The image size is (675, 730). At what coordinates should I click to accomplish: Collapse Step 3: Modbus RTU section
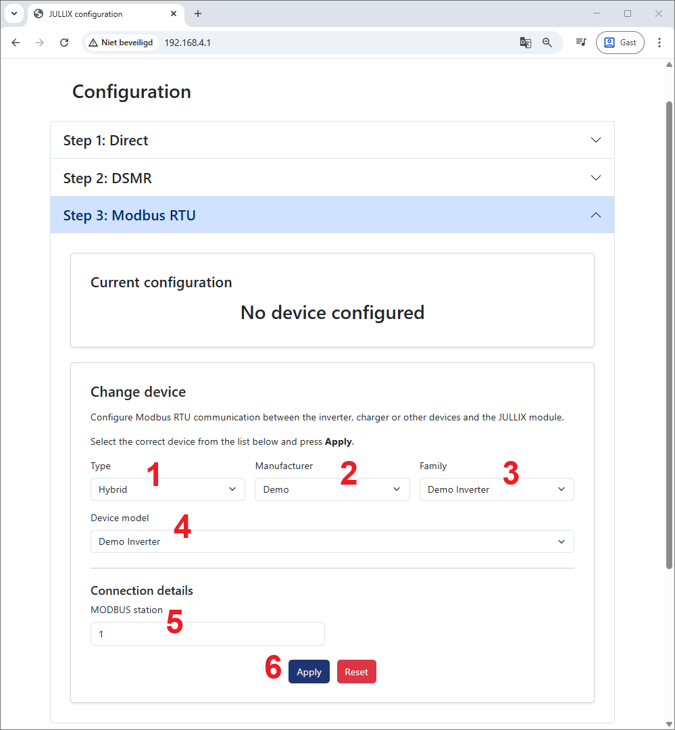click(332, 216)
